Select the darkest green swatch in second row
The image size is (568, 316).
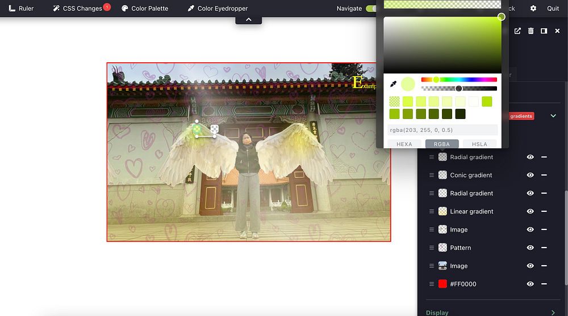[x=461, y=114]
